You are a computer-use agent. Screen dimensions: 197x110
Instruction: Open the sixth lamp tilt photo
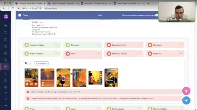(x=111, y=78)
